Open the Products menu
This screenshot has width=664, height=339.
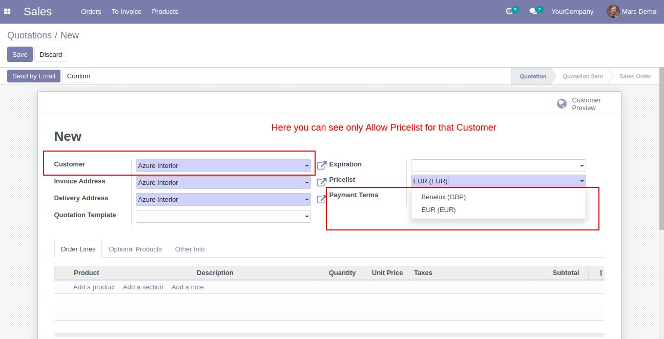tap(165, 11)
